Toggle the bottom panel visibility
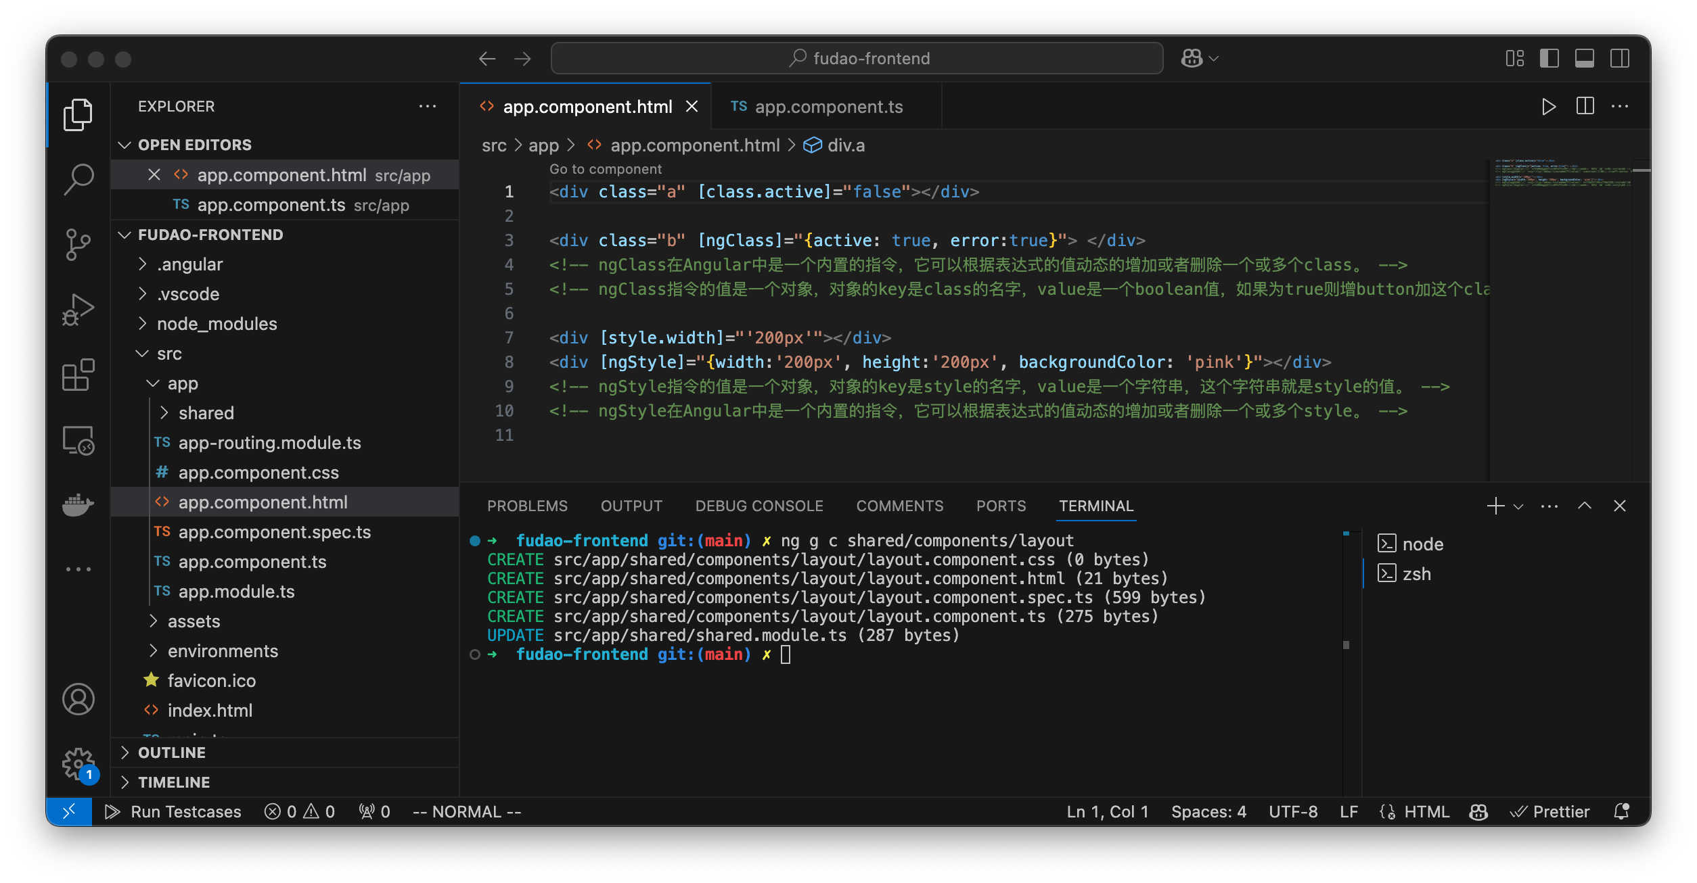The image size is (1697, 883). [x=1584, y=59]
